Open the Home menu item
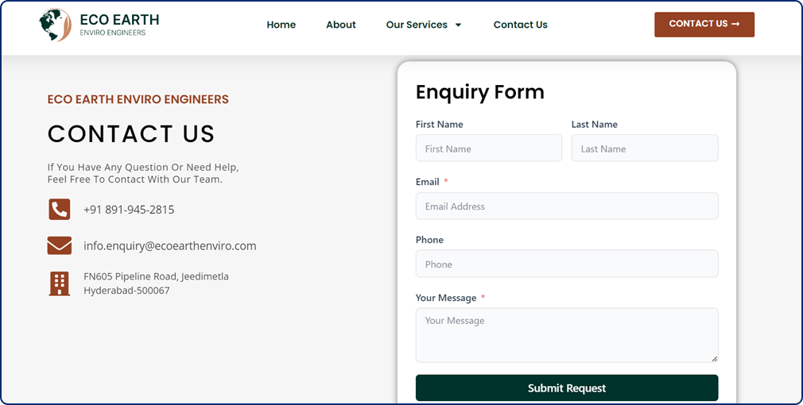The width and height of the screenshot is (803, 405). point(281,25)
